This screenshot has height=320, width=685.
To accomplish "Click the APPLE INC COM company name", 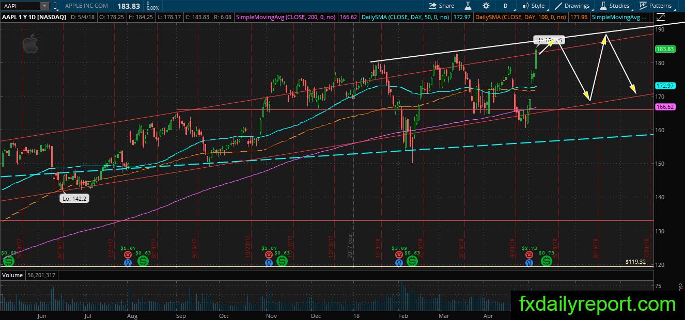I will tap(87, 6).
